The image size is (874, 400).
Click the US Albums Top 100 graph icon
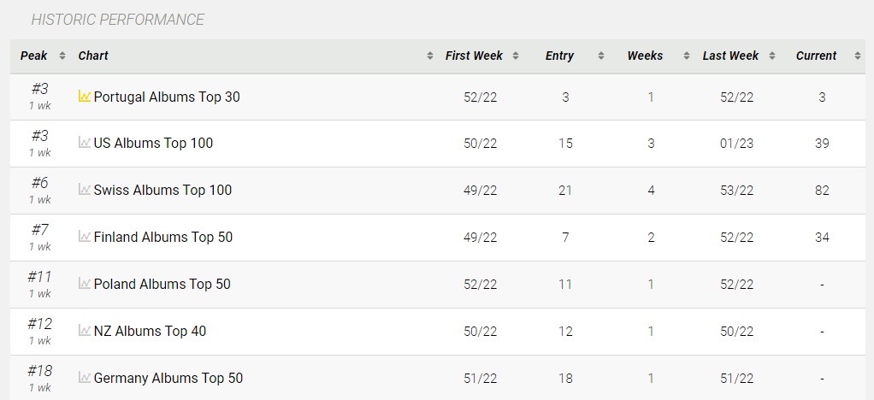(84, 143)
